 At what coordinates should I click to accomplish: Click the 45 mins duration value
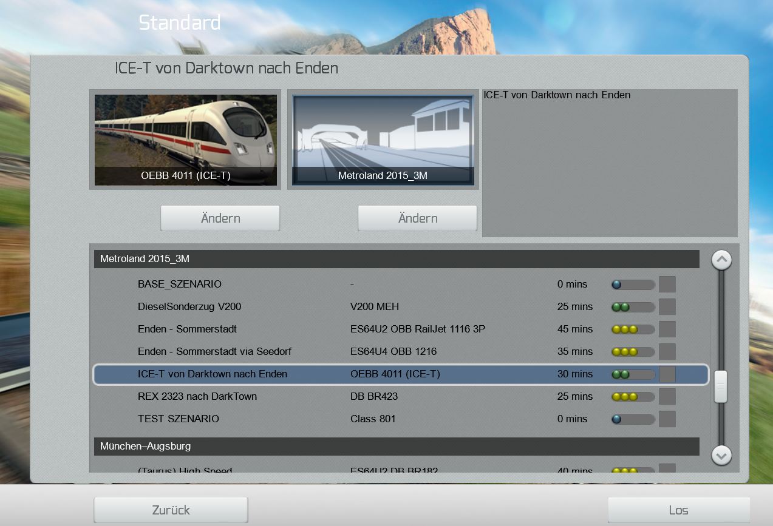tap(575, 329)
